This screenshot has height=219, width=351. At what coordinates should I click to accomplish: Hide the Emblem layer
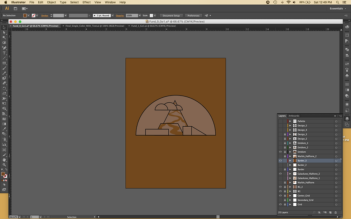click(x=280, y=152)
